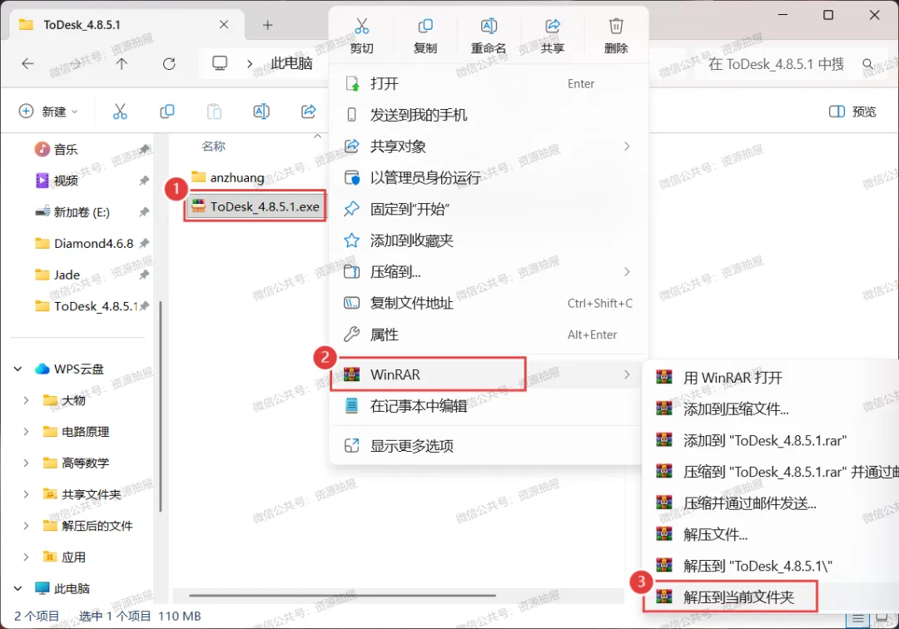Select 打开 in context menu
This screenshot has width=899, height=629.
point(489,84)
